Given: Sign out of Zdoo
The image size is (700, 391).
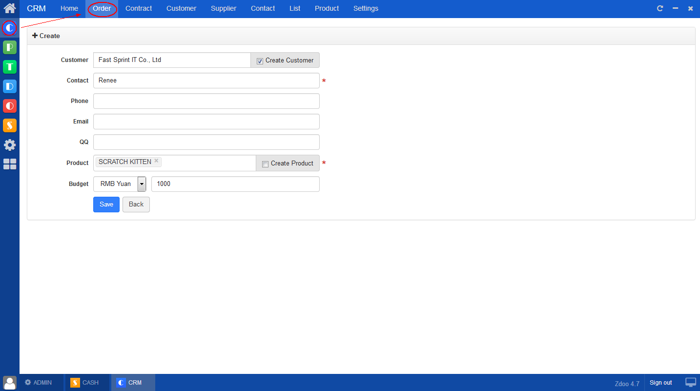Looking at the screenshot, I should tap(660, 383).
